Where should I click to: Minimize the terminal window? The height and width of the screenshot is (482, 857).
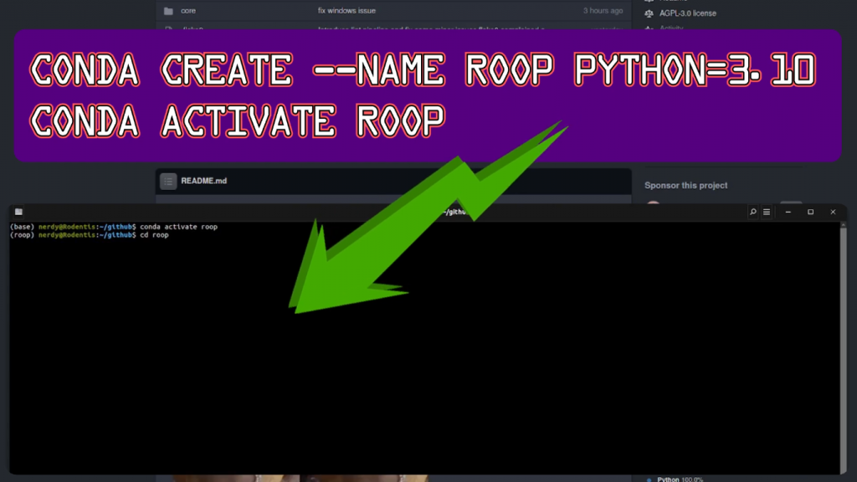click(x=788, y=212)
